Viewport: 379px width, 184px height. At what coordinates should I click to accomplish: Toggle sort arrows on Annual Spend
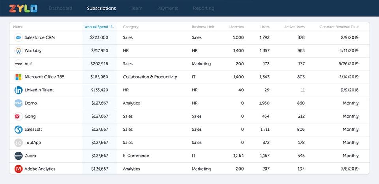pyautogui.click(x=112, y=27)
